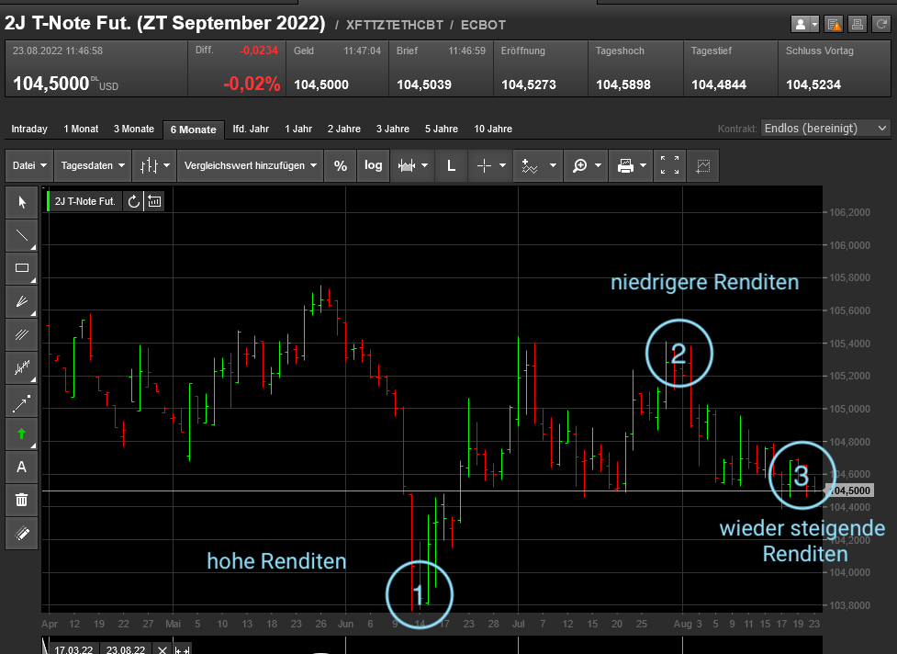Click the 17.03.22 start date field

(73, 649)
